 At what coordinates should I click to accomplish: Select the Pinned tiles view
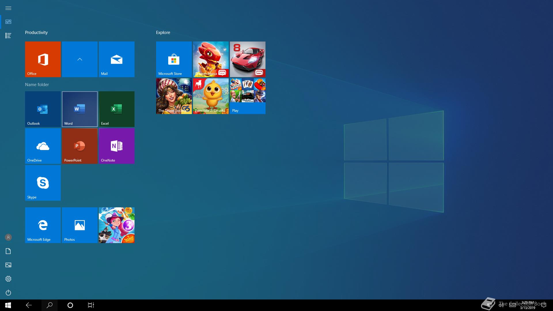(8, 22)
